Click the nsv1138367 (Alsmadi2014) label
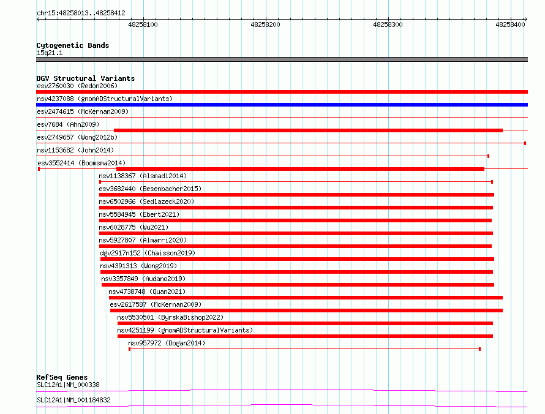This screenshot has height=414, width=545. [143, 176]
